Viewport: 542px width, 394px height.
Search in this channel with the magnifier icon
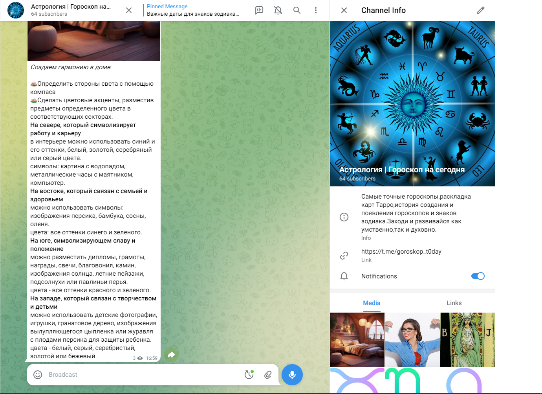pyautogui.click(x=297, y=10)
